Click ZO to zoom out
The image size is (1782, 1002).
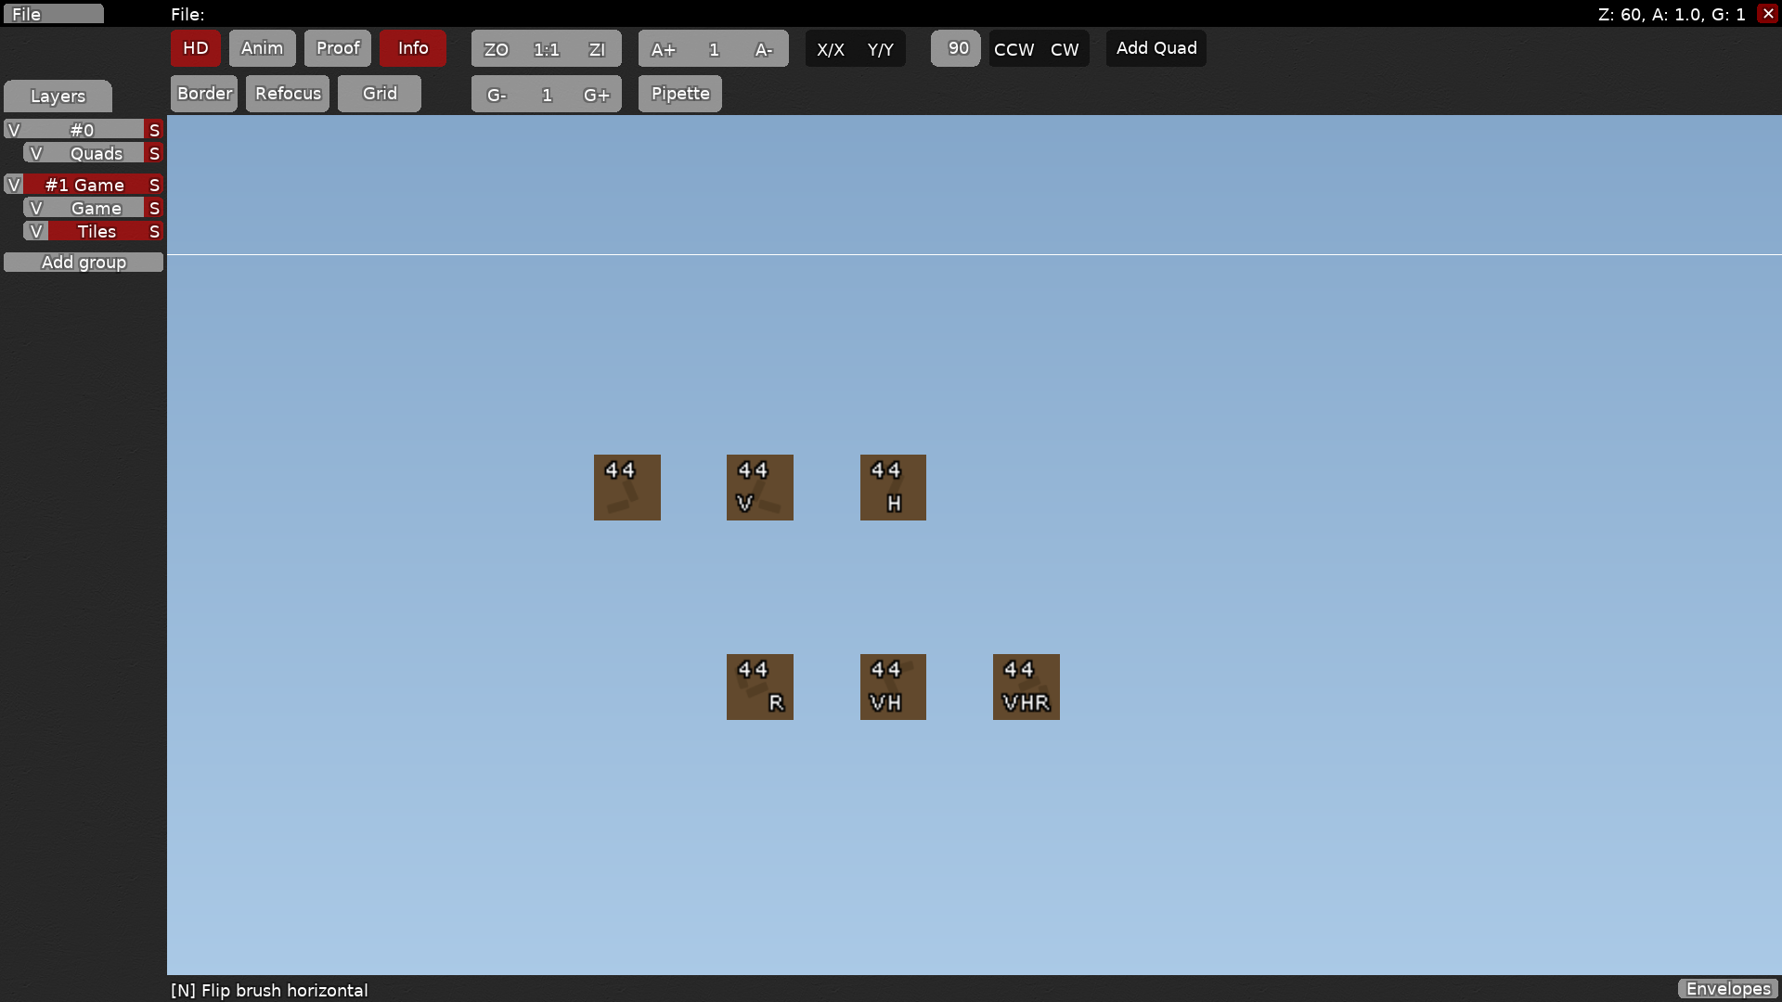497,49
